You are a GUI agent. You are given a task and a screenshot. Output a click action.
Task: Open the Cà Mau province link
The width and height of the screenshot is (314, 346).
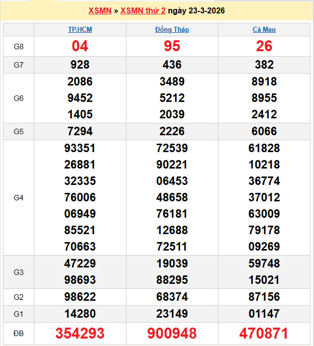coord(264,29)
